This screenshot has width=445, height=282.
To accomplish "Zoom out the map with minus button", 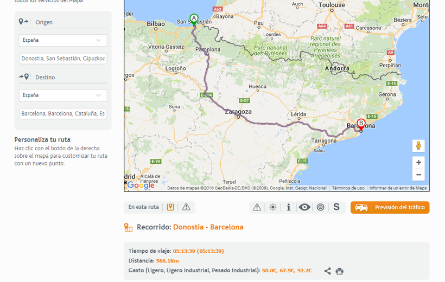I will pos(418,175).
